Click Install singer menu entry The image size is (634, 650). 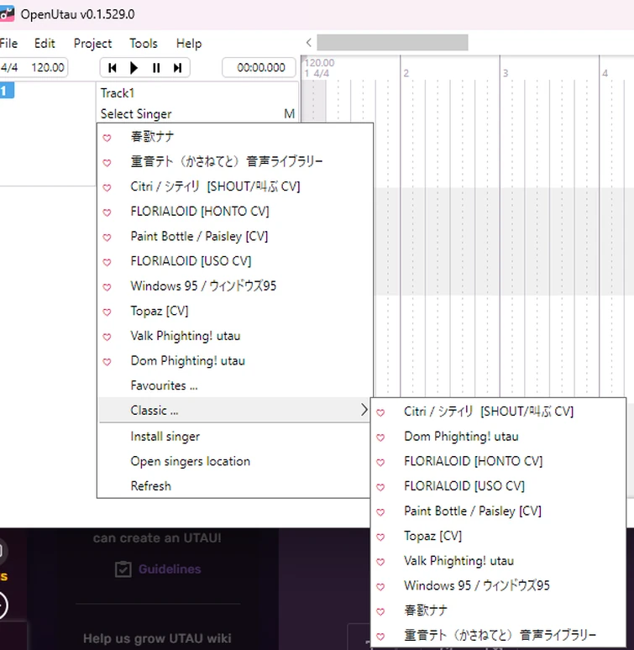[165, 436]
